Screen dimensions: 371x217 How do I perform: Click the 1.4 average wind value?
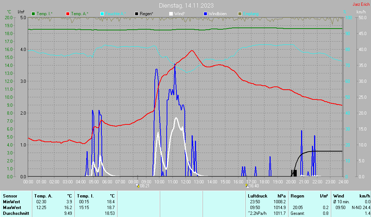(x=367, y=213)
